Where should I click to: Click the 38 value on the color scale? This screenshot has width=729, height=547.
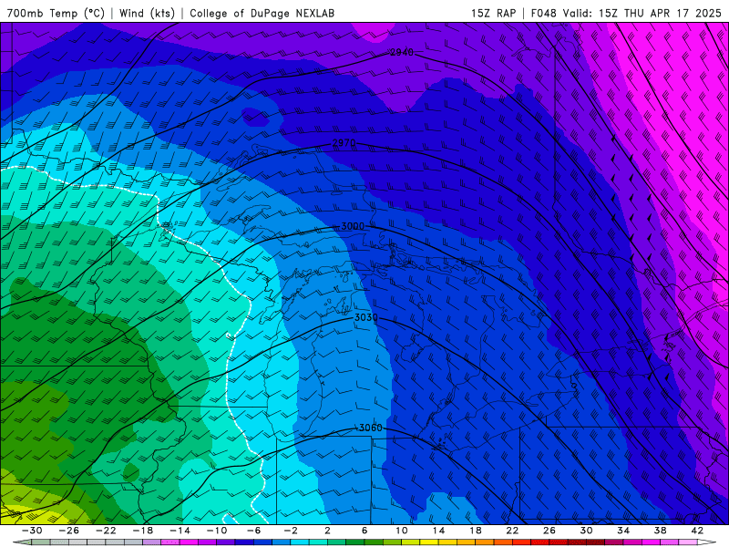click(x=660, y=531)
